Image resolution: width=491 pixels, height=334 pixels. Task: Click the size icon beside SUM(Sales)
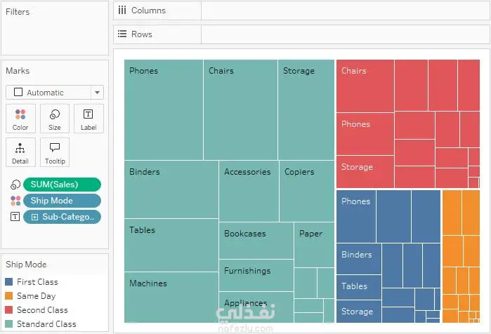tap(15, 185)
